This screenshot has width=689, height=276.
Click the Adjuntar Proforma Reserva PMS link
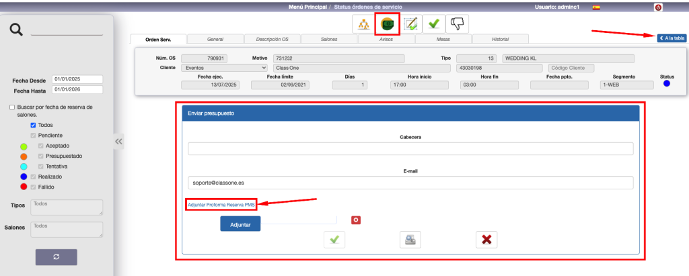click(221, 204)
